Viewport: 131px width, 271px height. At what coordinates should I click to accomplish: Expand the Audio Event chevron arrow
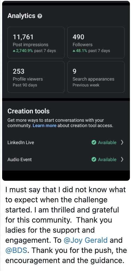pyautogui.click(x=122, y=159)
